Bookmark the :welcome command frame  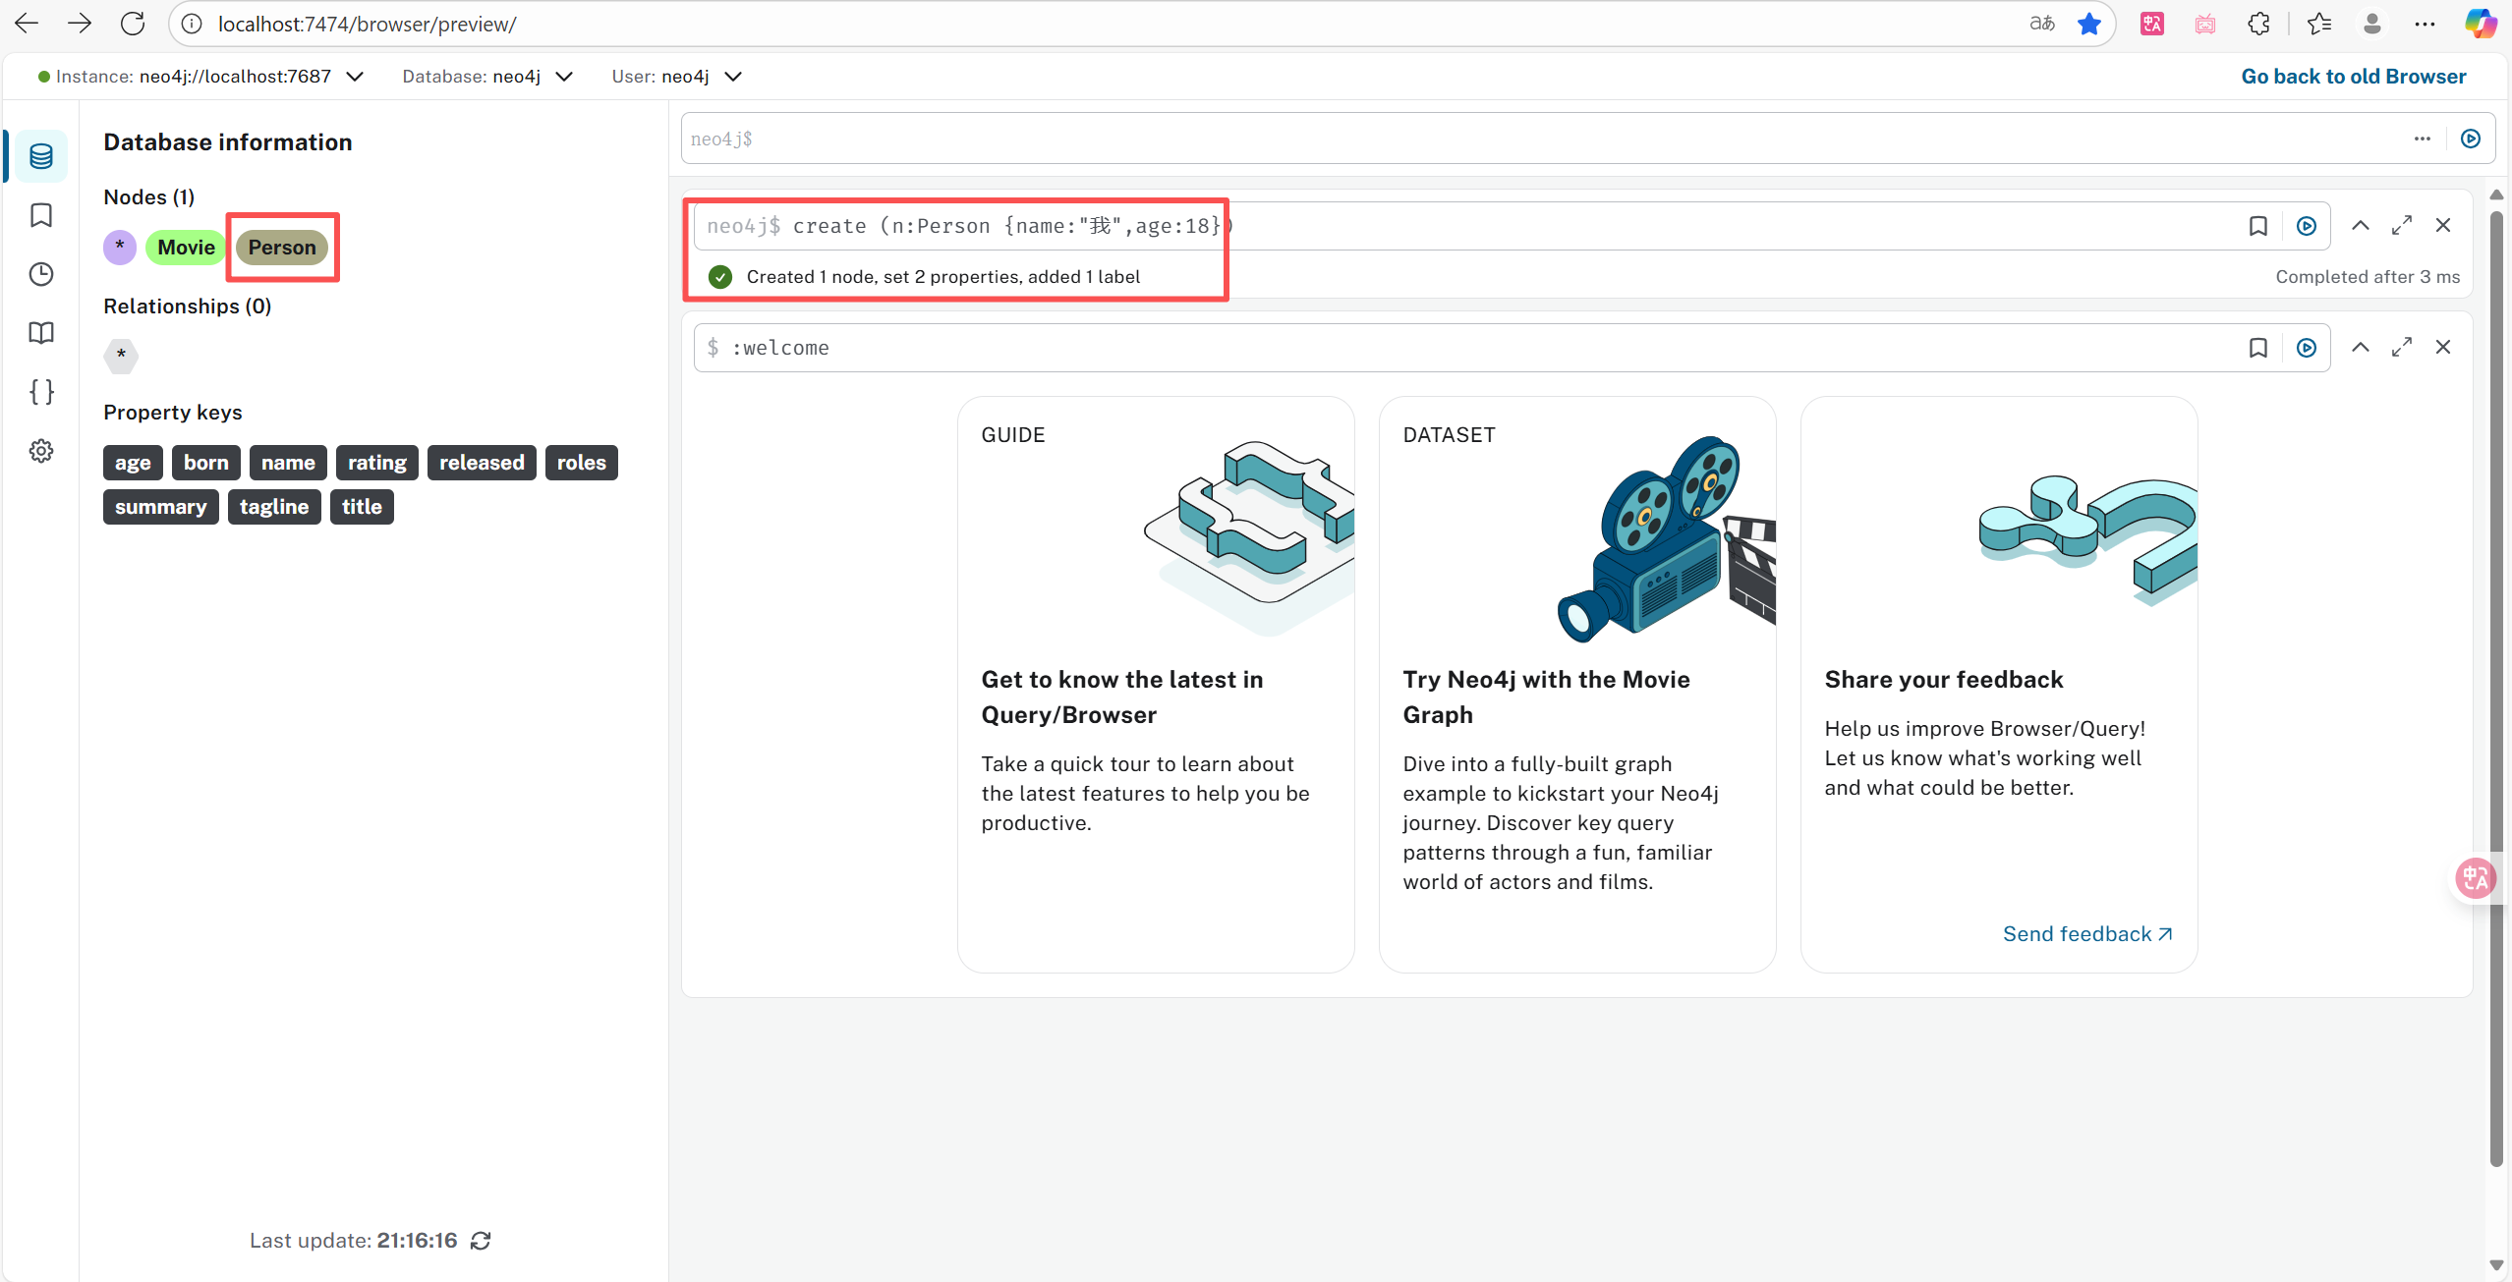[2257, 348]
